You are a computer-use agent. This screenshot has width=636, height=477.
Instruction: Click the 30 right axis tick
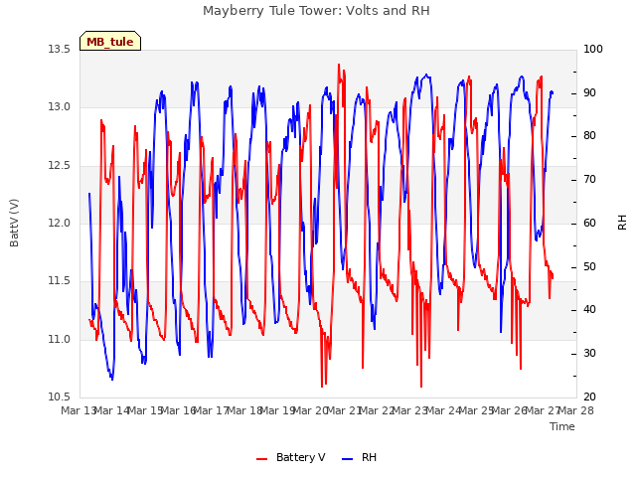coord(589,354)
